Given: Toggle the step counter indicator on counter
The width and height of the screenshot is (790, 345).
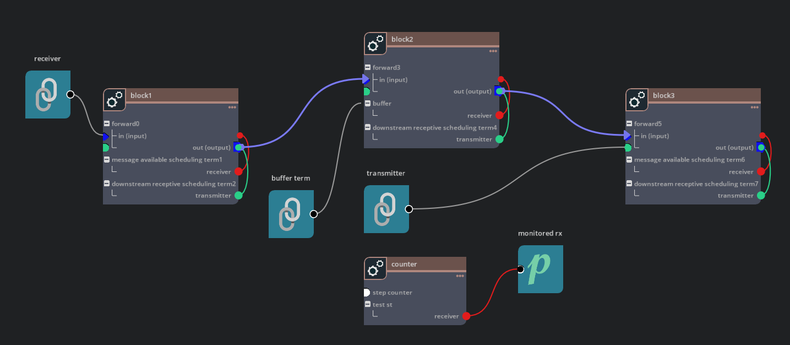Looking at the screenshot, I should click(367, 292).
